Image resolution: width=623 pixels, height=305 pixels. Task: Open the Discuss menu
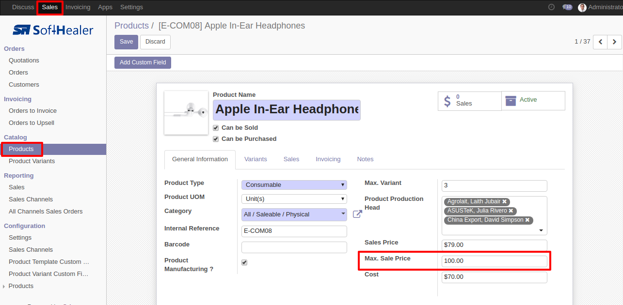(23, 7)
